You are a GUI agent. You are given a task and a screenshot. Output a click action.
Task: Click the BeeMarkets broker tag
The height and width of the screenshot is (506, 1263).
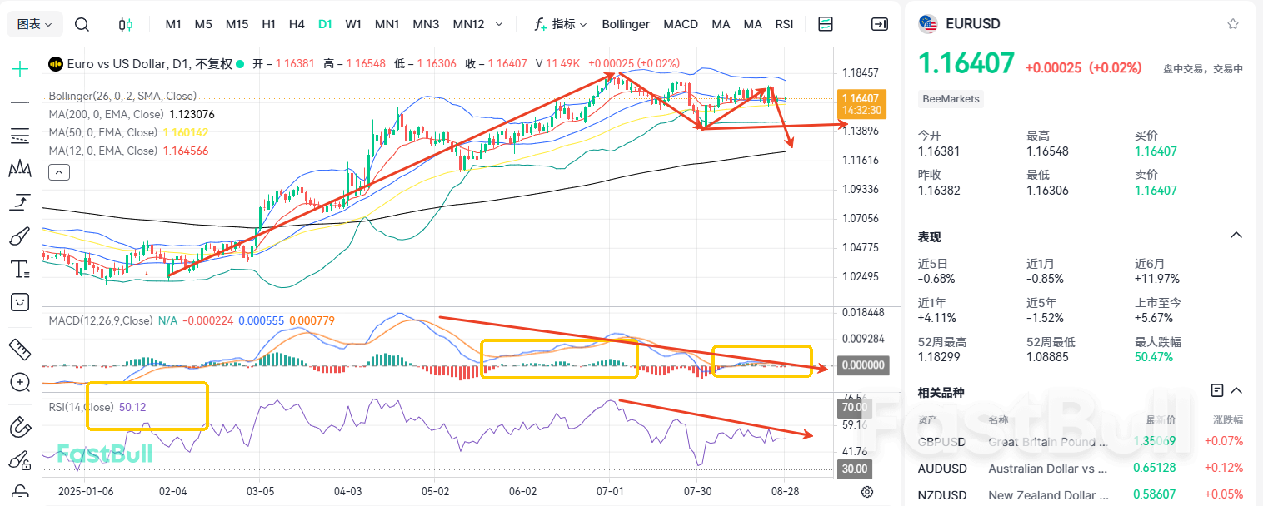(x=951, y=98)
